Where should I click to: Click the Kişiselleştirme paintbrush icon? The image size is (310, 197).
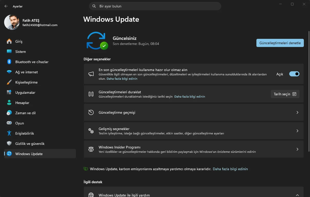point(9,82)
